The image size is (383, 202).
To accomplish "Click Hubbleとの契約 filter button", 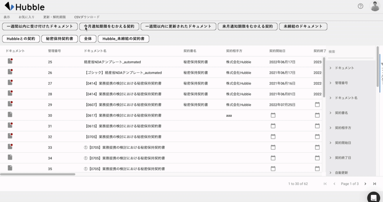I will pyautogui.click(x=21, y=39).
